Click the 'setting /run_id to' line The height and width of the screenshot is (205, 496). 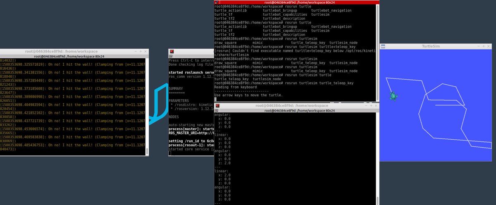[x=191, y=141]
